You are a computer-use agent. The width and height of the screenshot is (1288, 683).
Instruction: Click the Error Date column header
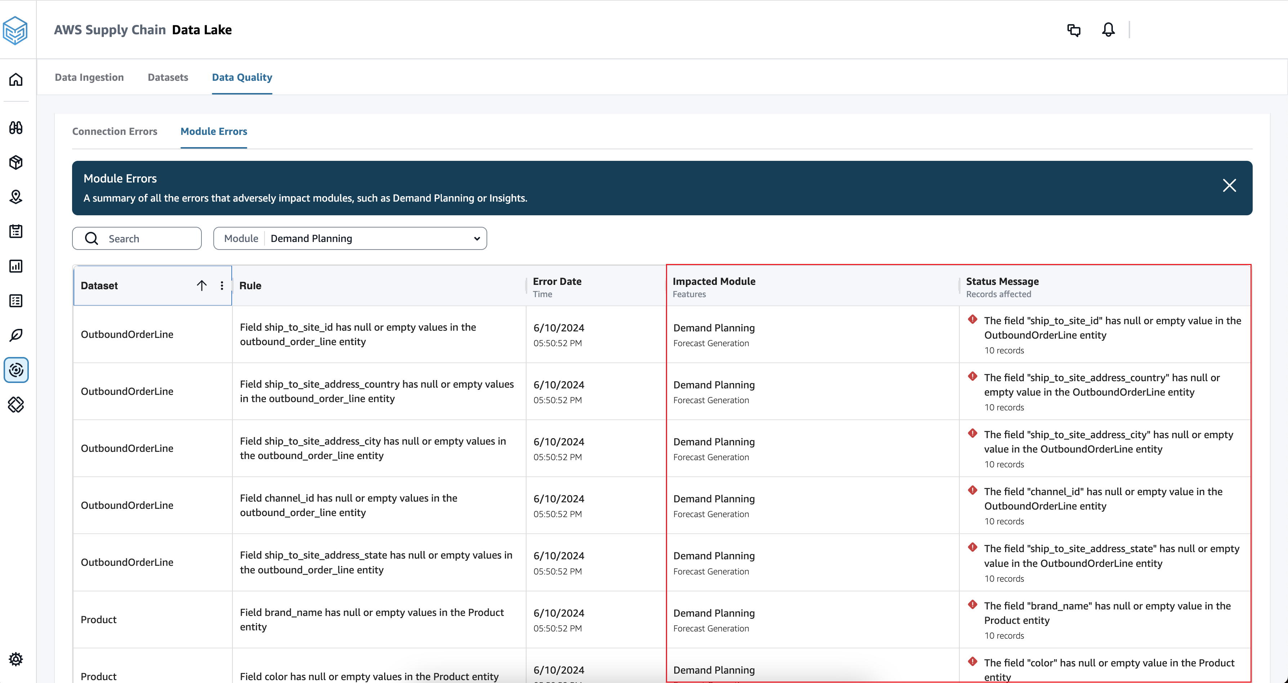[556, 281]
